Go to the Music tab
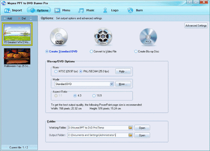210x151 pixels. click(x=86, y=10)
